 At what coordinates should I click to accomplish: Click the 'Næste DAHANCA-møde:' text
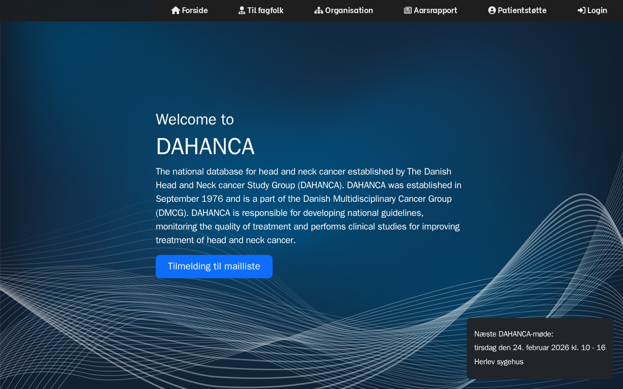[x=514, y=334]
